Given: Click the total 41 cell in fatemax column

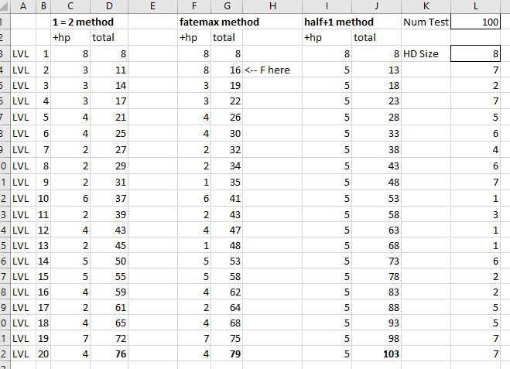Looking at the screenshot, I should tap(227, 198).
